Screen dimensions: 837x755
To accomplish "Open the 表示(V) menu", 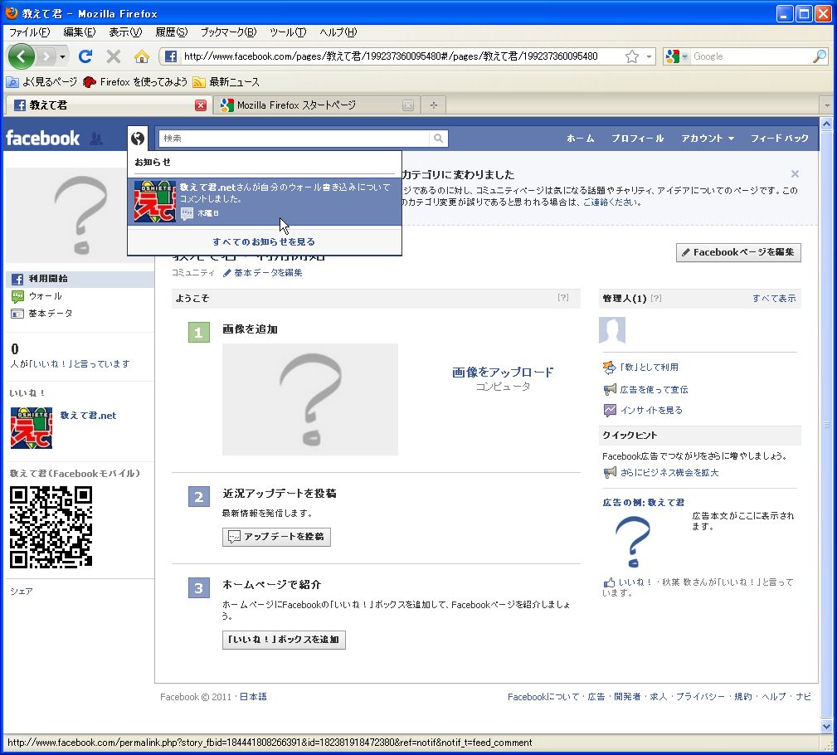I will [x=125, y=32].
